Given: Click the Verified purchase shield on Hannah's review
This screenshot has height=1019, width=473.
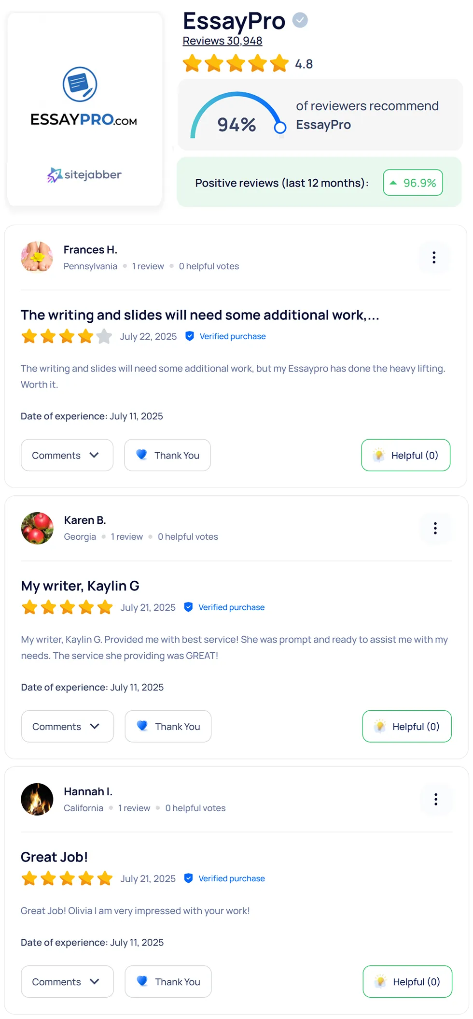Looking at the screenshot, I should (x=189, y=878).
